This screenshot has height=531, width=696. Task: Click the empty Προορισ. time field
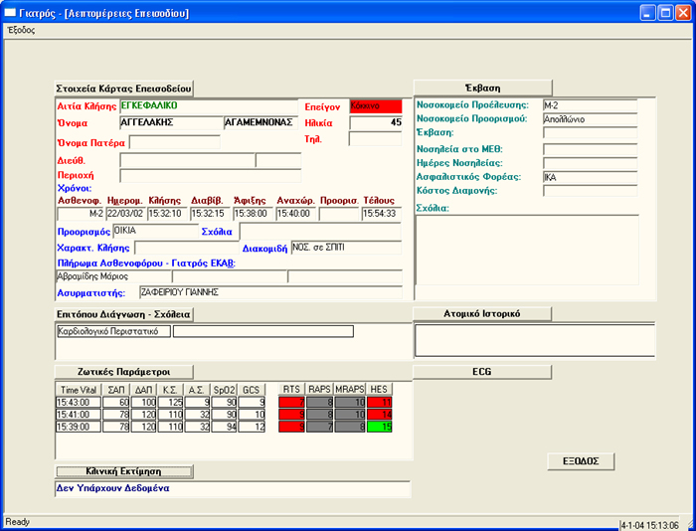(x=339, y=214)
